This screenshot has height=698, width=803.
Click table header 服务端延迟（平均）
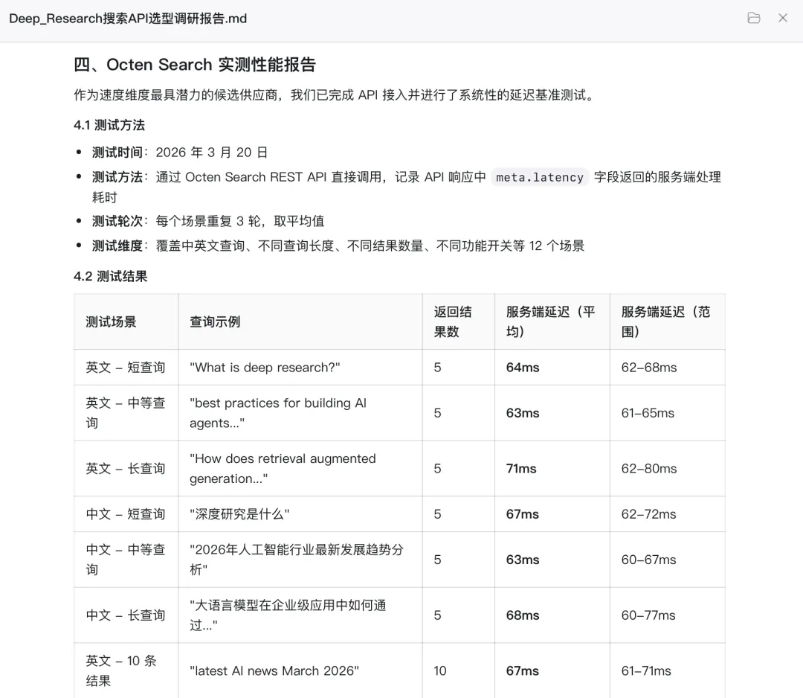click(x=550, y=321)
